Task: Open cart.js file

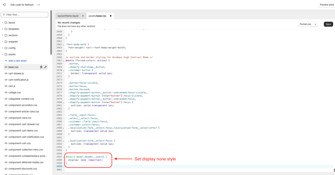Action: coord(12,86)
